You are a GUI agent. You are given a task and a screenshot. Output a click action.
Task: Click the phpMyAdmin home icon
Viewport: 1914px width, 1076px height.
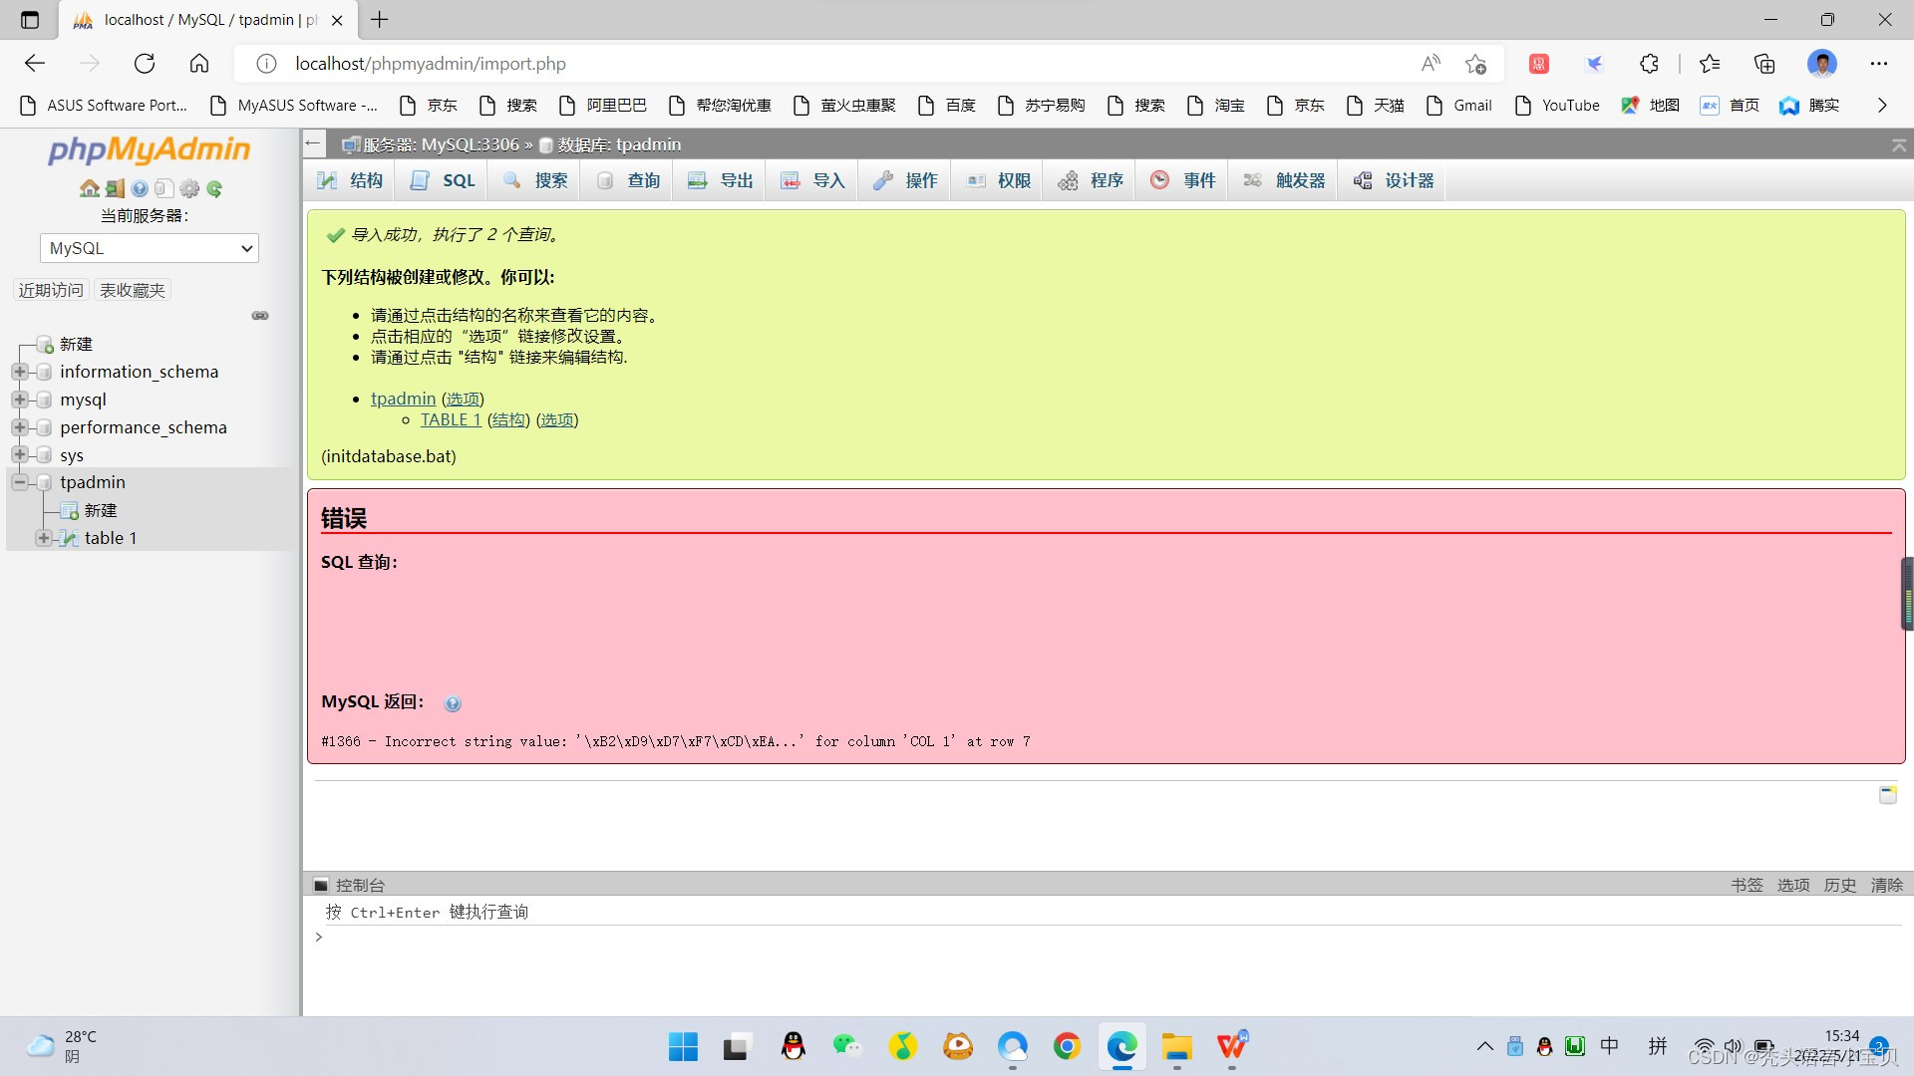point(89,188)
